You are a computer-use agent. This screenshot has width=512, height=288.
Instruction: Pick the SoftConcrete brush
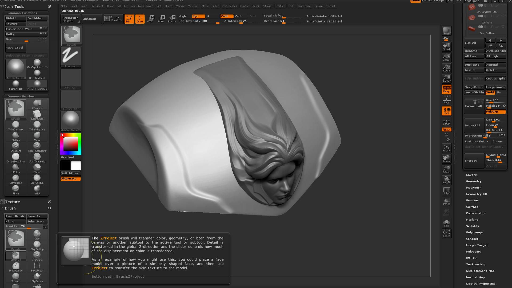[37, 158]
